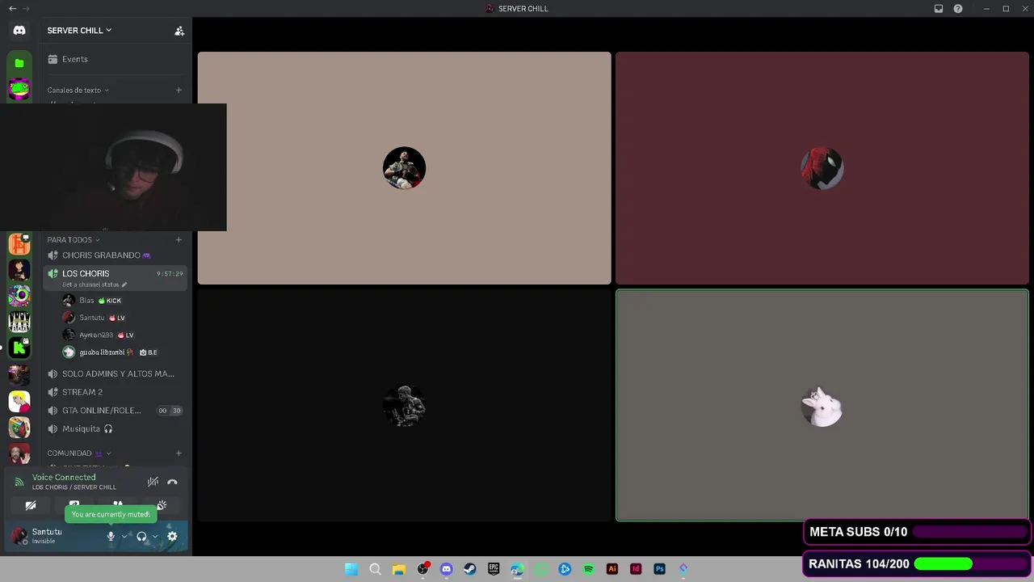
Task: Open microphone input options arrow
Action: point(124,536)
